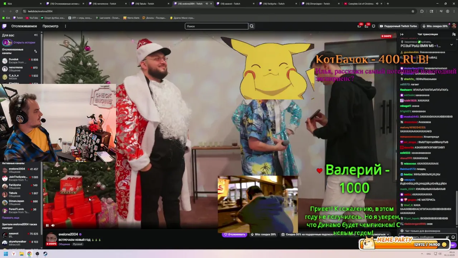
Task: Switch to the DimanJapan Twitch tab
Action: (x=320, y=4)
